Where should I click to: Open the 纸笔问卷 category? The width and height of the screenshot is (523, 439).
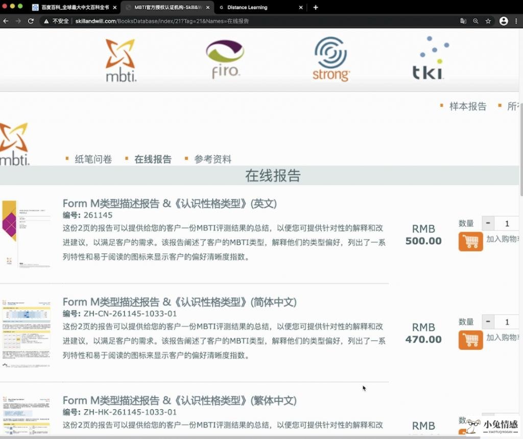coord(93,159)
